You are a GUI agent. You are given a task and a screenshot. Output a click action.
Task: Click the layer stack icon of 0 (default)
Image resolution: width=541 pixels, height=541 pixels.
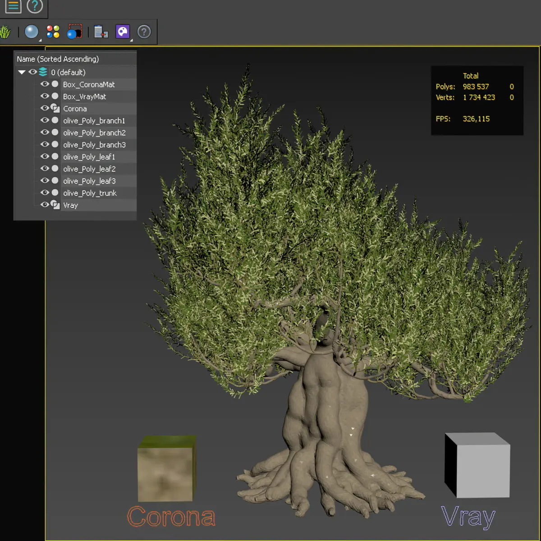tap(43, 72)
